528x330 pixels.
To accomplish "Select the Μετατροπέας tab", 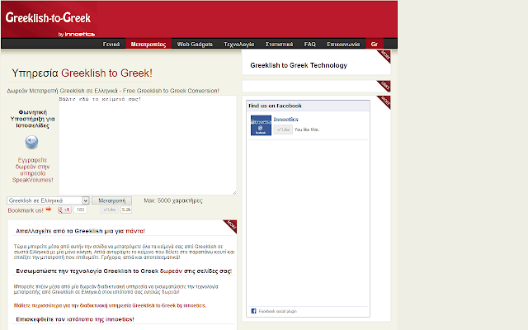I will pos(148,44).
